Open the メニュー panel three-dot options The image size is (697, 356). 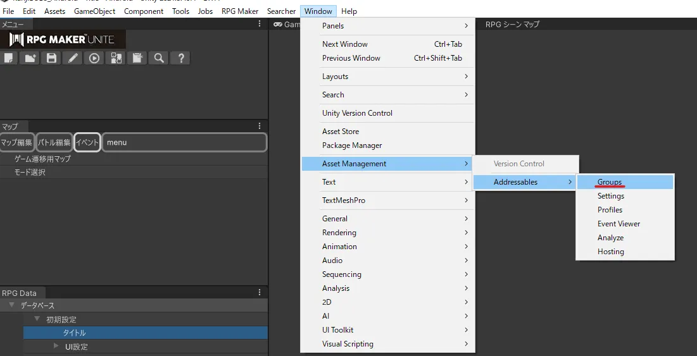260,24
